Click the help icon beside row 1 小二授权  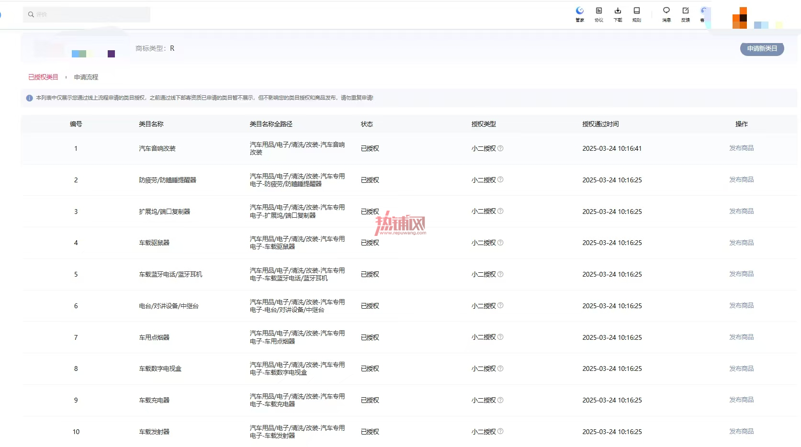coord(500,148)
